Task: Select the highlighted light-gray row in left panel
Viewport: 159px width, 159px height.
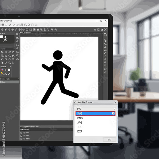Action: 10,82
